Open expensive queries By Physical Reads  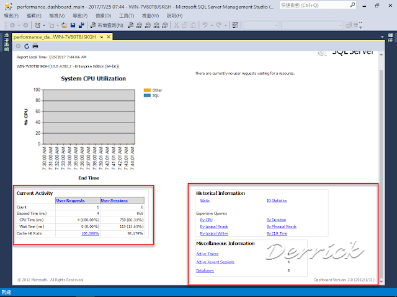pyautogui.click(x=281, y=226)
